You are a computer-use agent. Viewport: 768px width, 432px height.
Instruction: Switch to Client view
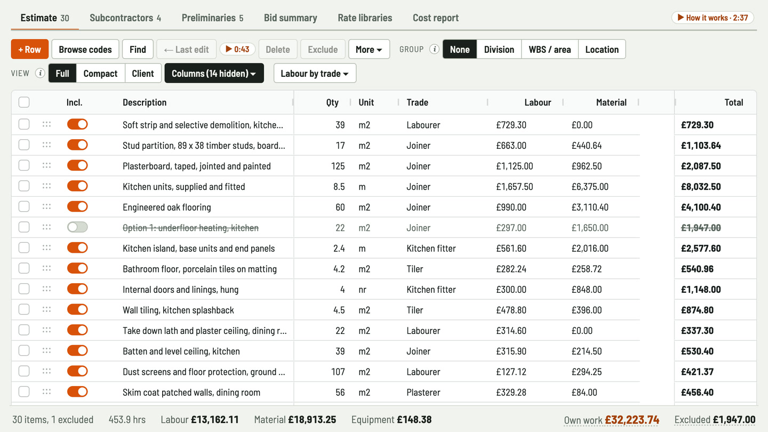(143, 73)
